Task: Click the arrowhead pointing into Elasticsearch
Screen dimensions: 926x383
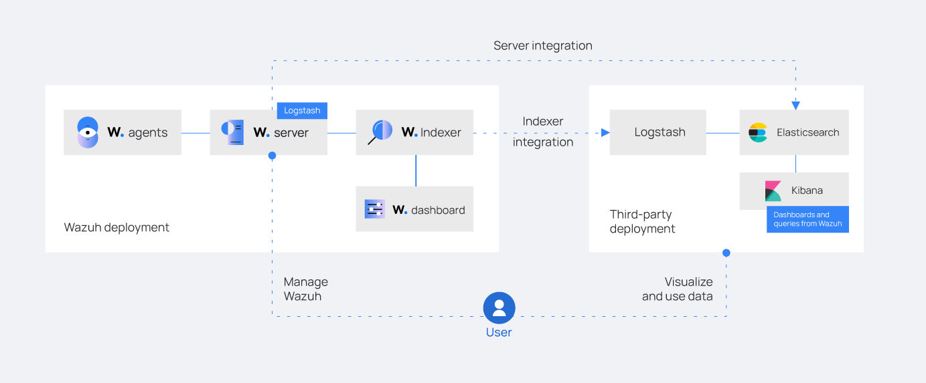Action: pyautogui.click(x=795, y=105)
